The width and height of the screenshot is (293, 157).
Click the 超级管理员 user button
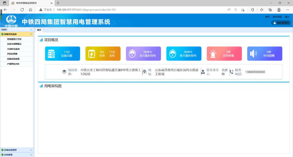281,23
